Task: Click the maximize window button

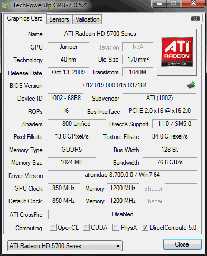Action: coord(174,3)
